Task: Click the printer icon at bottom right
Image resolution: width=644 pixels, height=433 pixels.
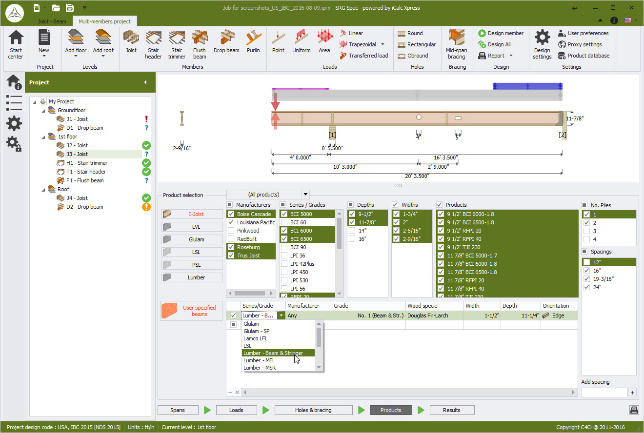Action: (633, 410)
